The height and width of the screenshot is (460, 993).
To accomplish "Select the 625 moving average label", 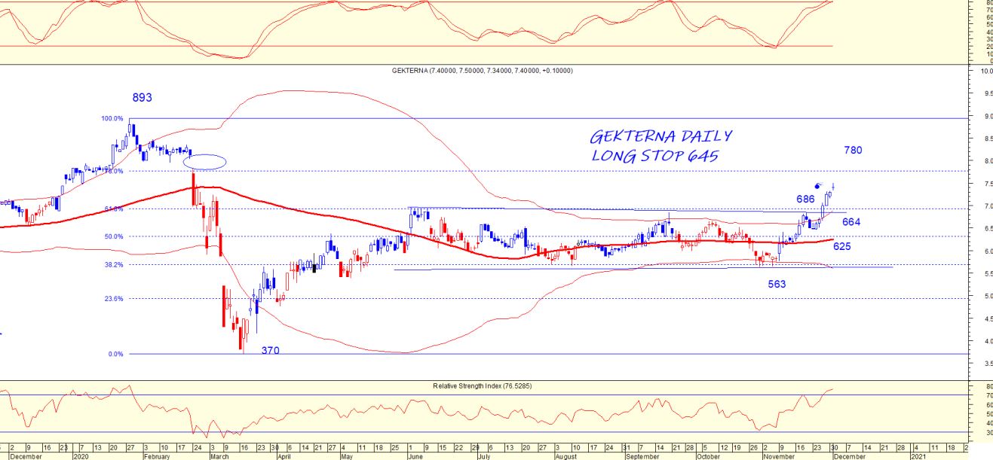I will [x=843, y=246].
